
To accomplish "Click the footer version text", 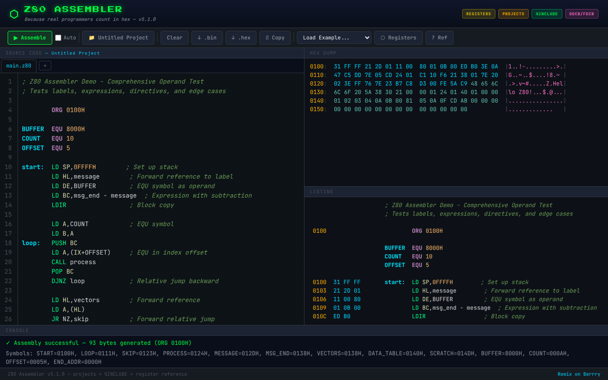I will (97, 374).
